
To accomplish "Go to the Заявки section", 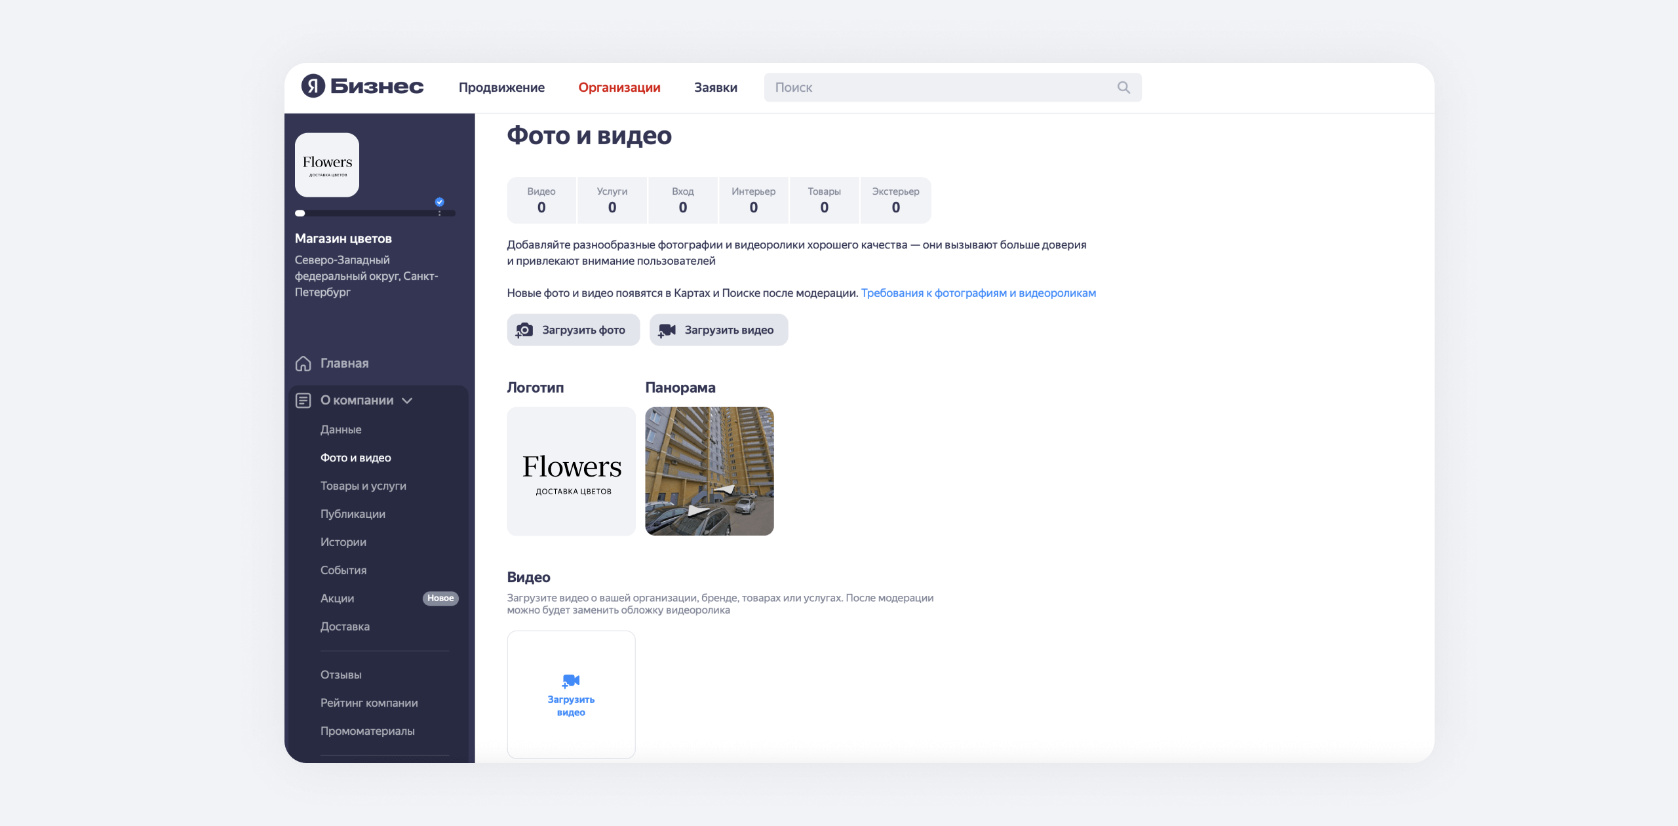I will tap(715, 87).
